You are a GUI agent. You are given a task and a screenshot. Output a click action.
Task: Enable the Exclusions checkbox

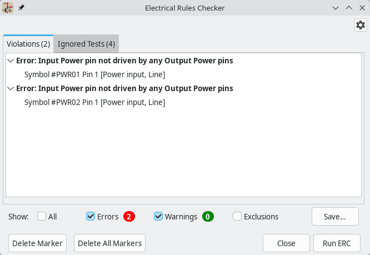coord(237,217)
